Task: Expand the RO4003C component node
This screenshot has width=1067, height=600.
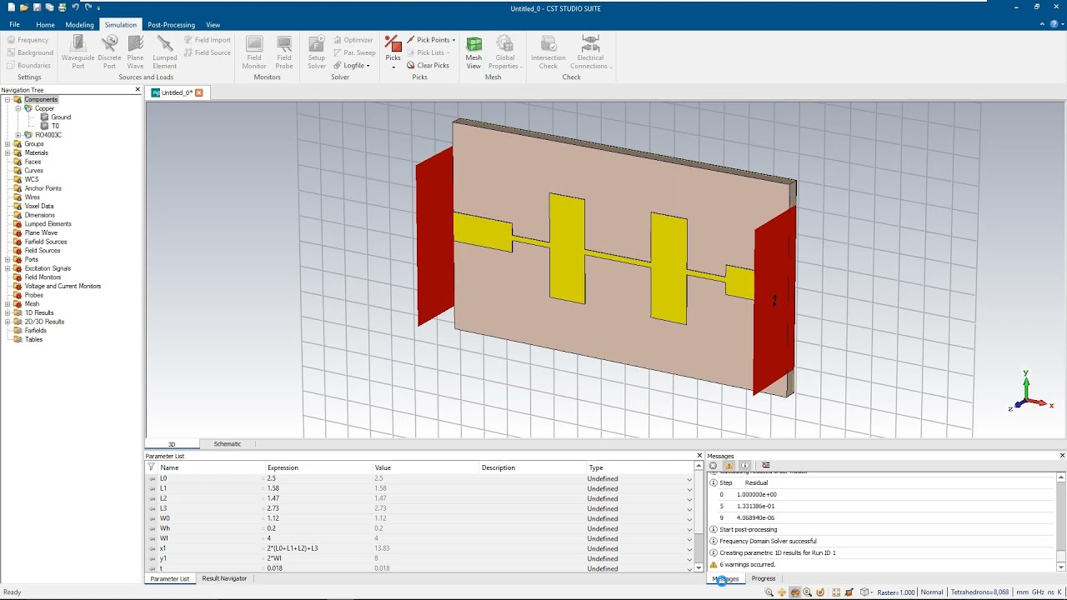Action: point(18,135)
